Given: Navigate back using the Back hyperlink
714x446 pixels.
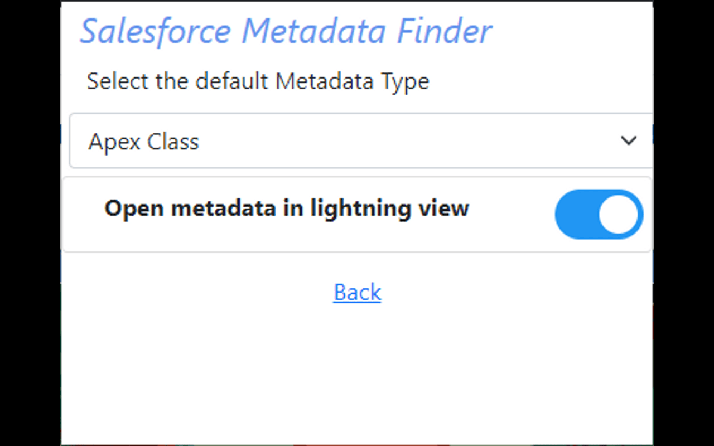Looking at the screenshot, I should click(357, 292).
